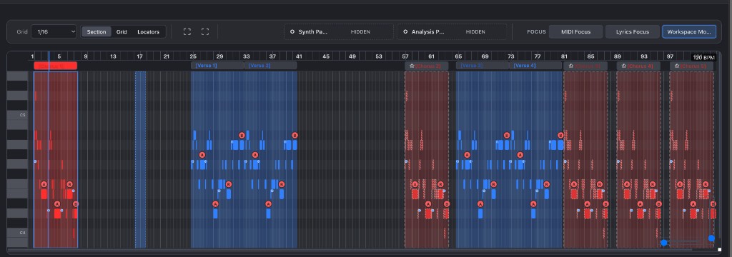Toggle the hidden Analysis Panel
Viewport: 732px width, 257px height.
click(x=452, y=31)
